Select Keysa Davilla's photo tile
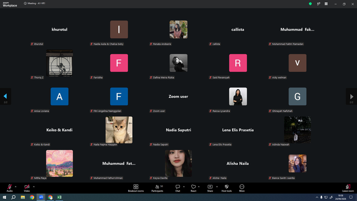 coord(178,164)
